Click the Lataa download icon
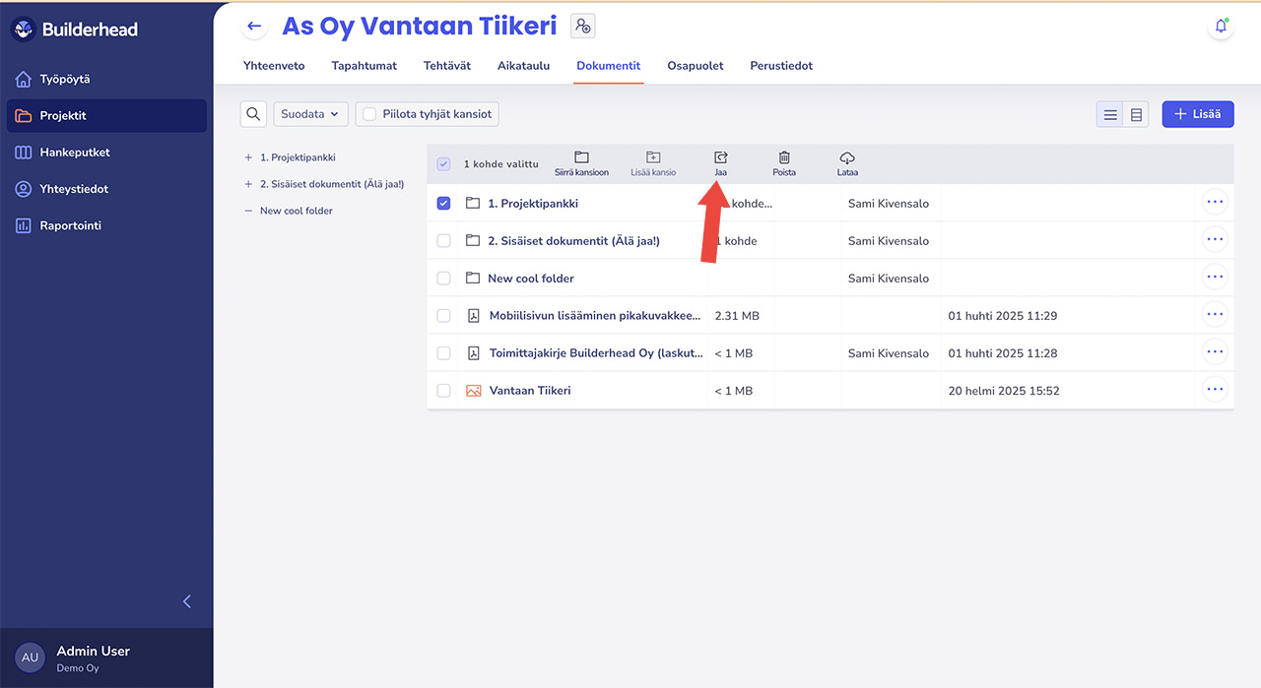 click(x=847, y=158)
